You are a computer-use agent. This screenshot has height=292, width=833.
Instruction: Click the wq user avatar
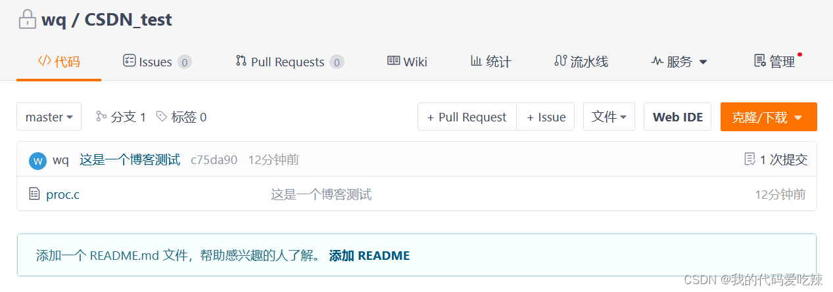tap(38, 160)
